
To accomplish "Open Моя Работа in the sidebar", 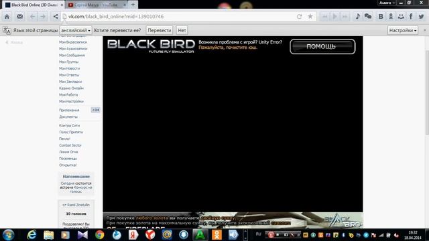I will [x=68, y=94].
